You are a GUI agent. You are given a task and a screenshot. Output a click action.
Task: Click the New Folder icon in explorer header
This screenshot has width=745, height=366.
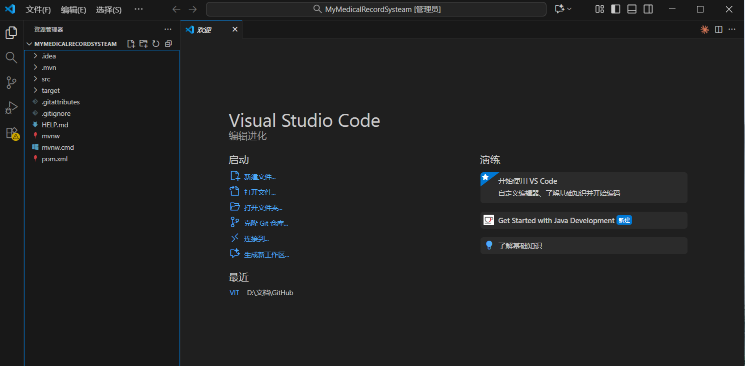click(x=143, y=44)
